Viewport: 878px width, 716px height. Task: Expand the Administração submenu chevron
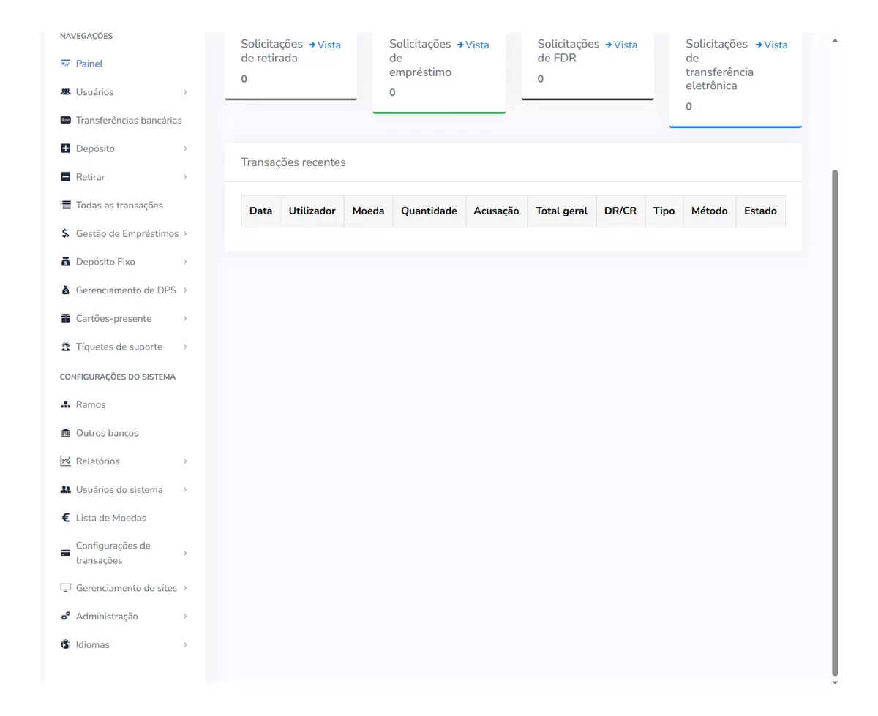[x=185, y=617]
